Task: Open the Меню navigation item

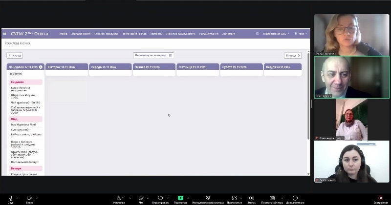Action: (63, 34)
